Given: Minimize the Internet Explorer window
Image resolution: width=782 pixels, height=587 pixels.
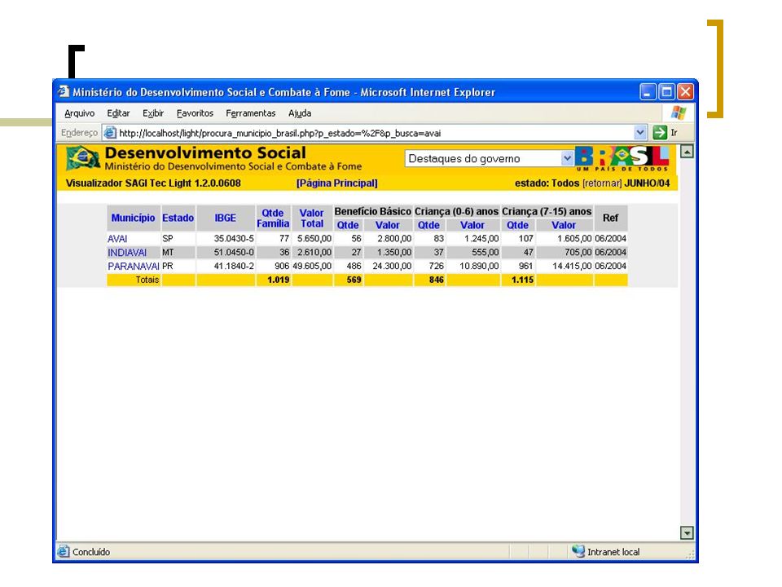Looking at the screenshot, I should tap(648, 92).
